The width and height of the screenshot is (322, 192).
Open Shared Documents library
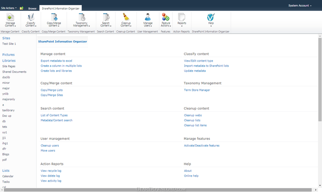point(14,72)
